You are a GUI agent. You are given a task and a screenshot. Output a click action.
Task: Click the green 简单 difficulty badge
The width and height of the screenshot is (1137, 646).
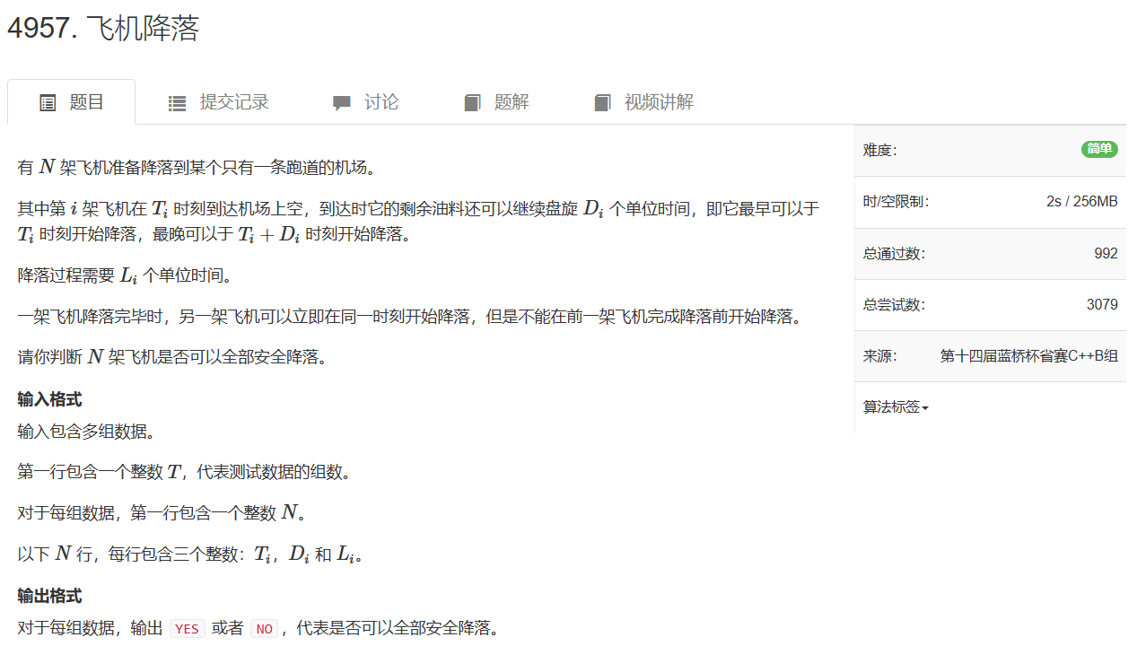(x=1099, y=149)
